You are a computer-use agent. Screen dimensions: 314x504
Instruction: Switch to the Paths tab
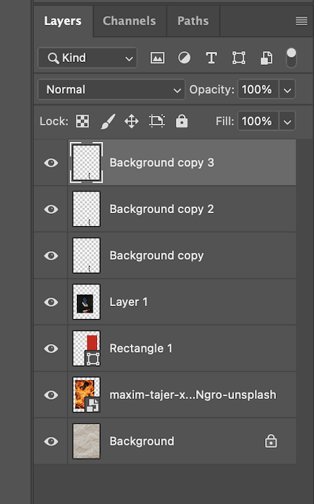pos(193,21)
